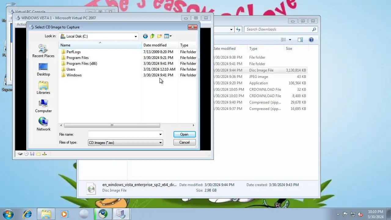Viewport: 391px width, 220px height.
Task: Open Explorer help icon
Action: tap(311, 40)
